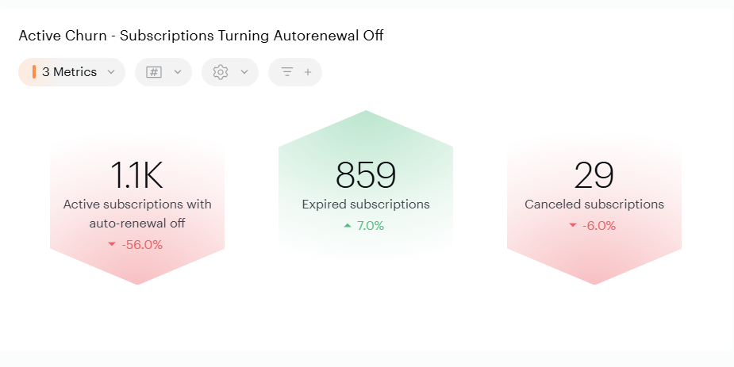Open the 3 Metrics selector label

69,72
